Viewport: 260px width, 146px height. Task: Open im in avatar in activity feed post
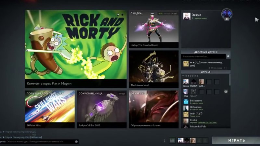click(x=186, y=64)
